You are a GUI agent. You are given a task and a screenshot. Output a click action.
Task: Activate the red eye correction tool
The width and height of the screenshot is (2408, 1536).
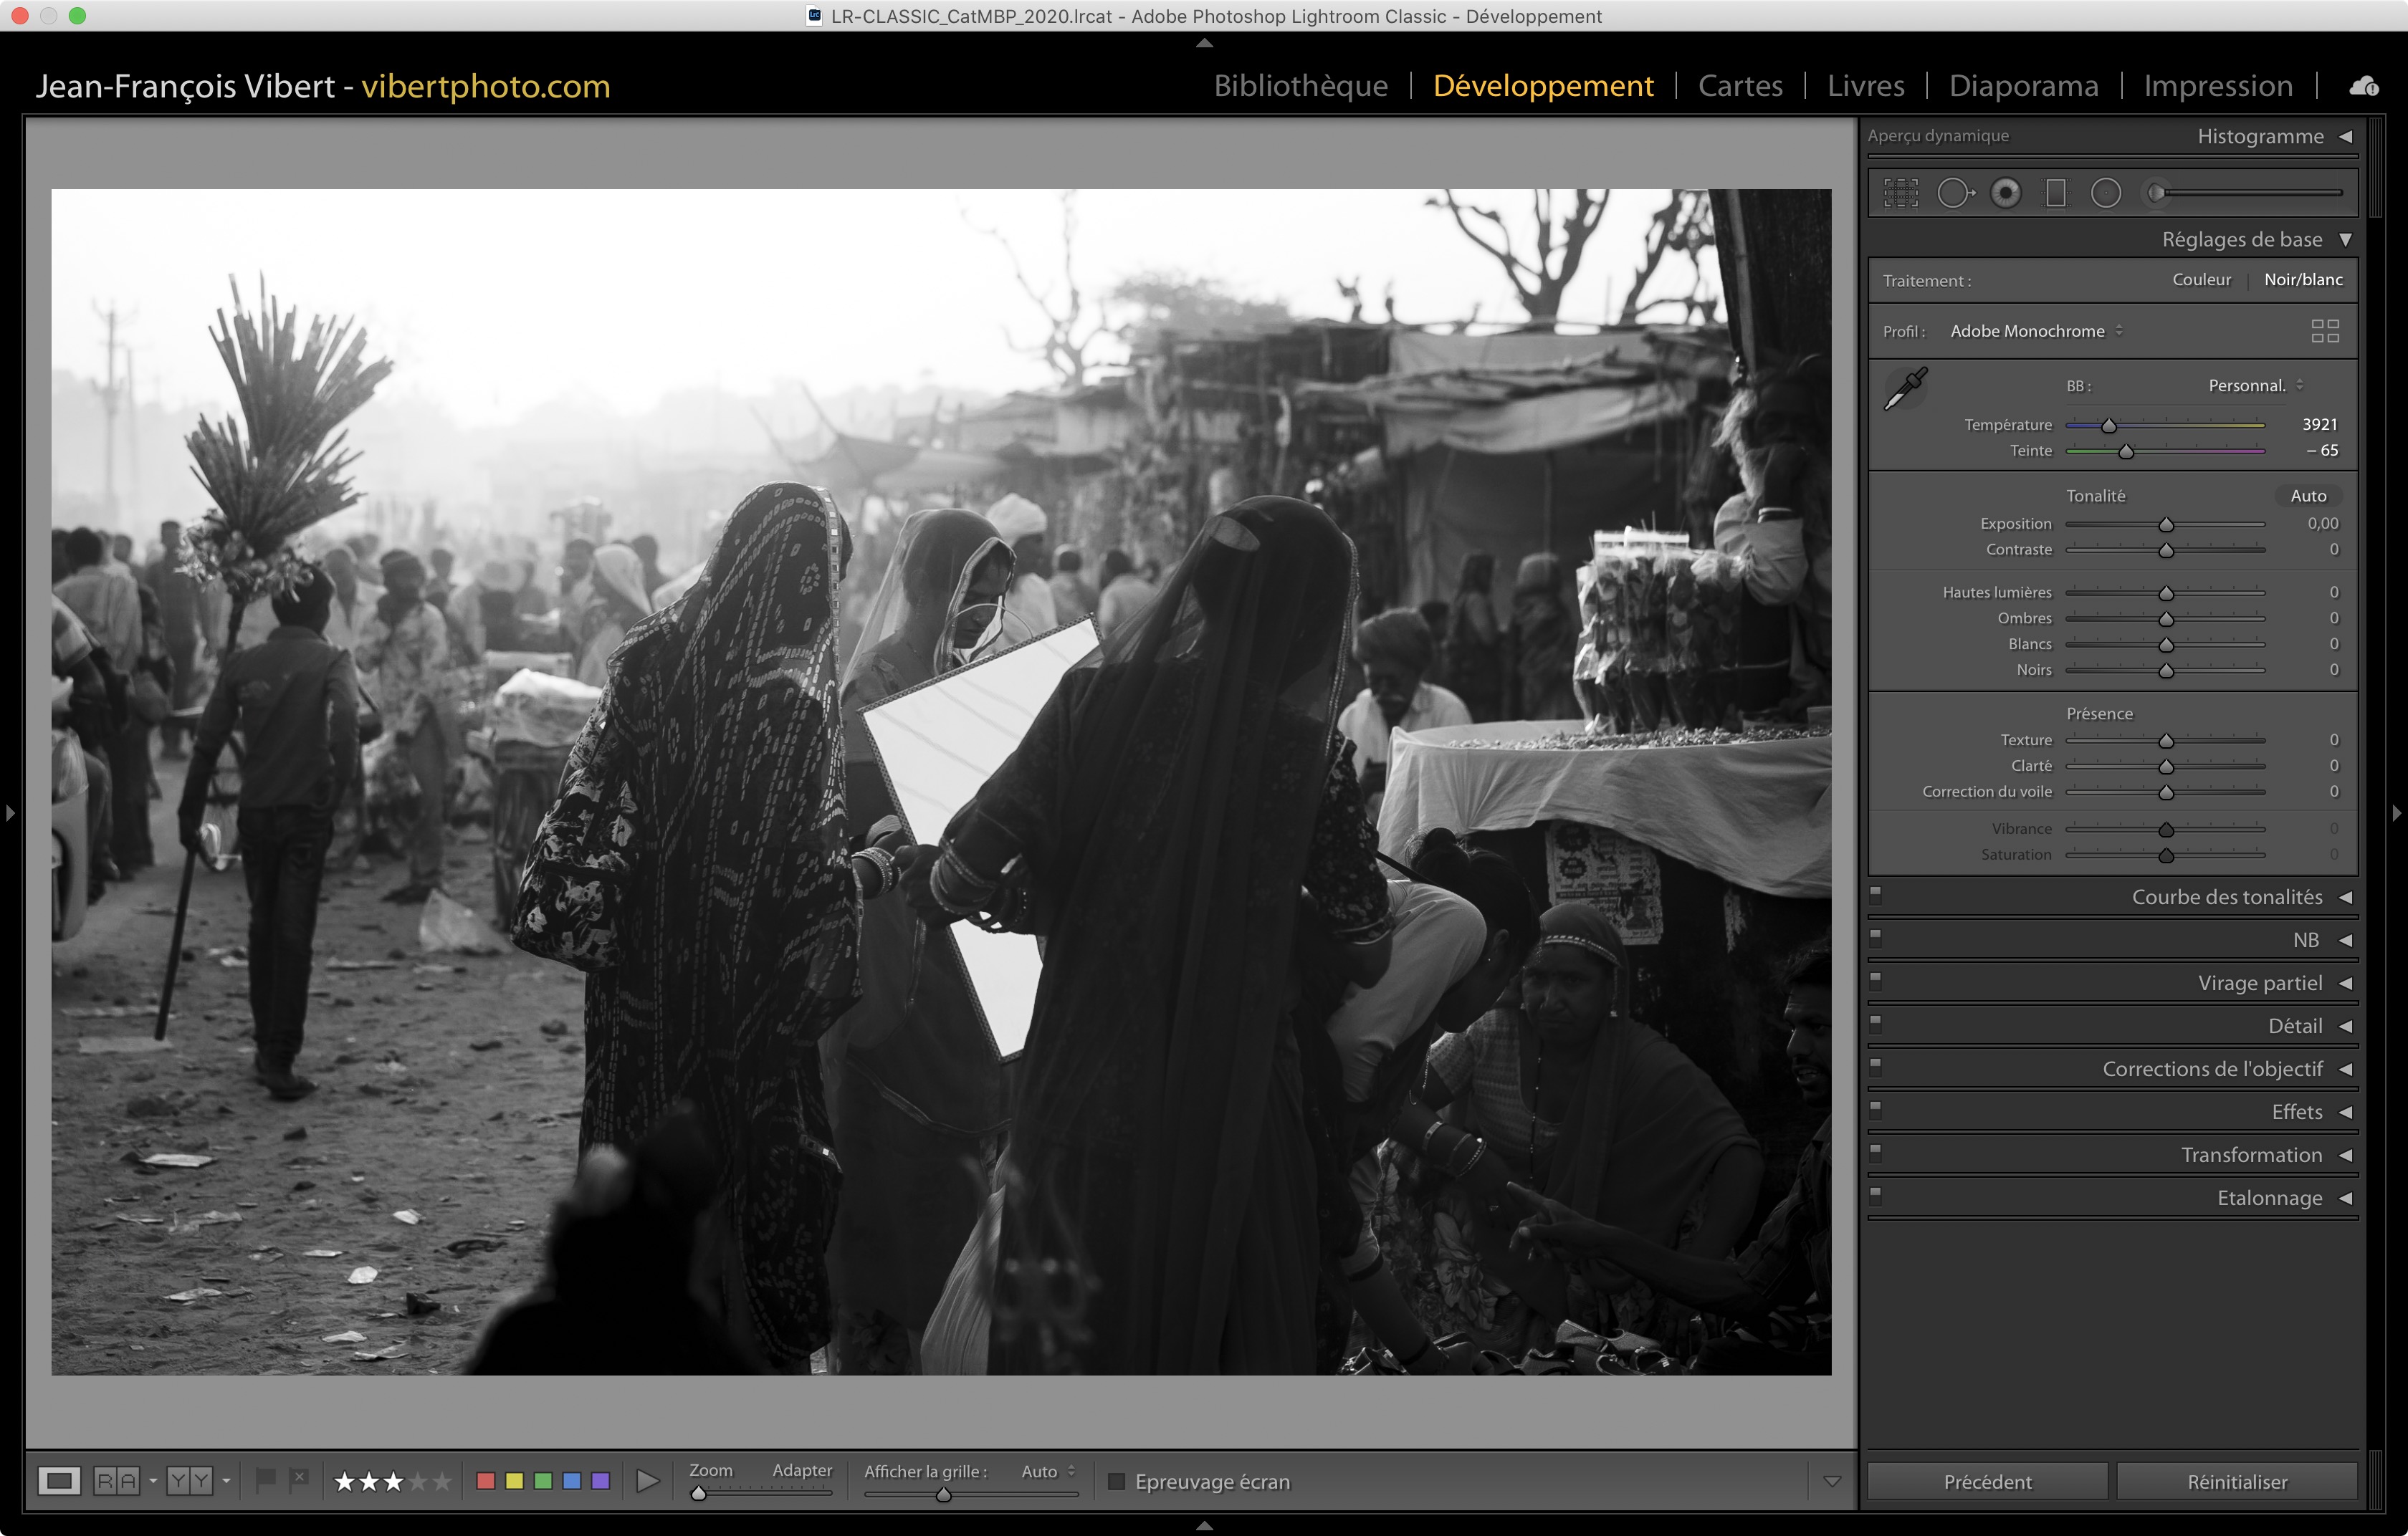click(2005, 193)
